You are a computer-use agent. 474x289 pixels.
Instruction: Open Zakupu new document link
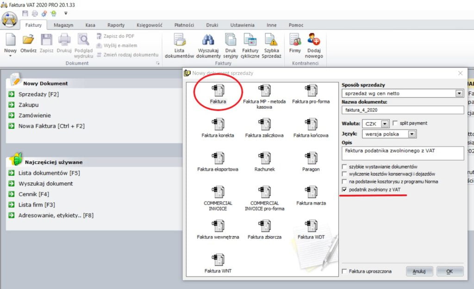click(x=28, y=105)
